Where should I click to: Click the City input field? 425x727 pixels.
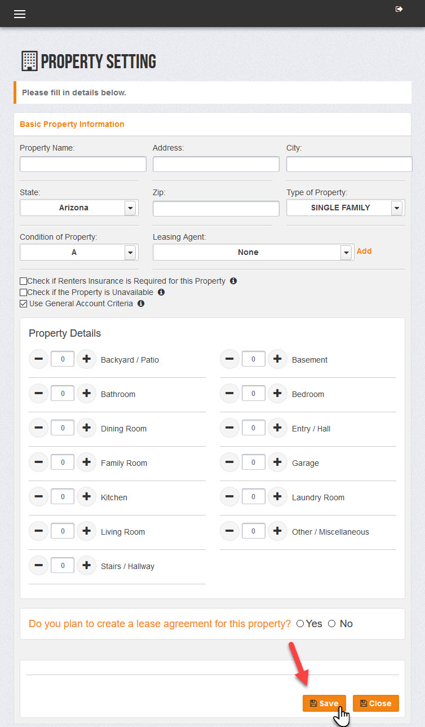tap(349, 164)
